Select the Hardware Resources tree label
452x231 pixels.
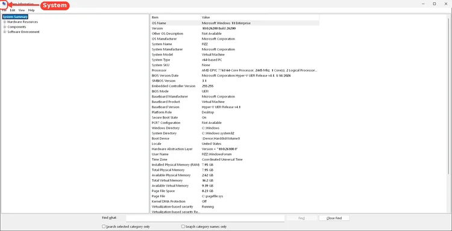tap(22, 22)
